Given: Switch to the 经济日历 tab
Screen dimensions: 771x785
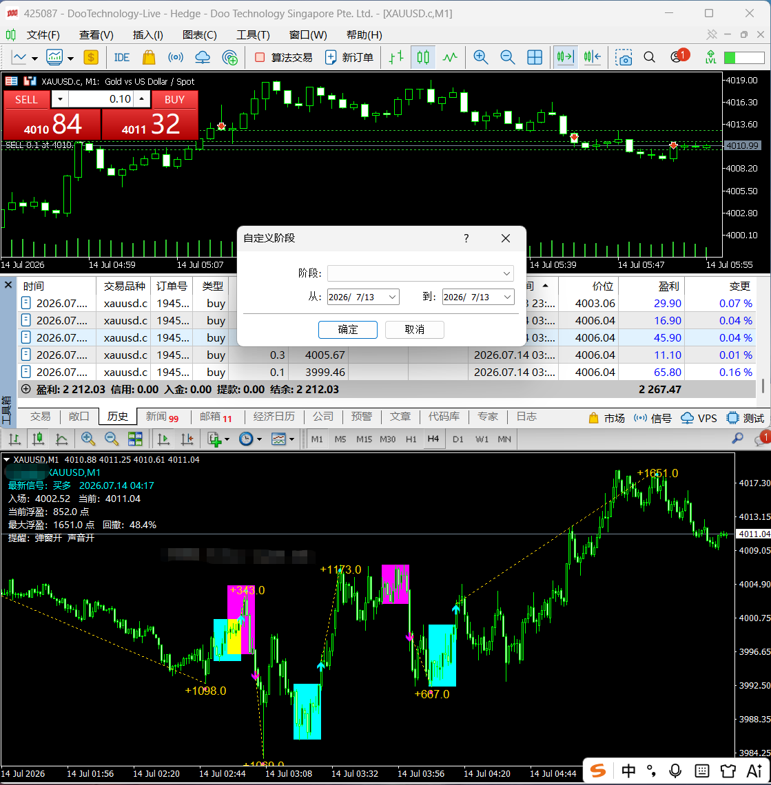Looking at the screenshot, I should tap(274, 417).
